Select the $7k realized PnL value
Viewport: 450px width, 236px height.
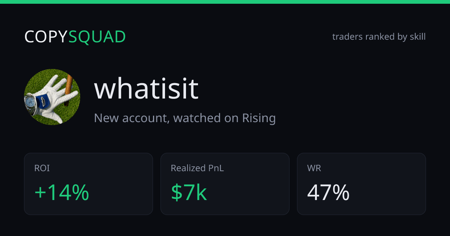(x=189, y=193)
